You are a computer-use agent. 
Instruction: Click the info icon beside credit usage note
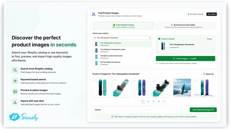tap(157, 63)
